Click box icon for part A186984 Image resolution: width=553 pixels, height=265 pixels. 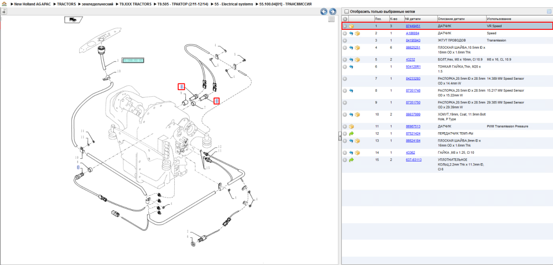pos(357,33)
